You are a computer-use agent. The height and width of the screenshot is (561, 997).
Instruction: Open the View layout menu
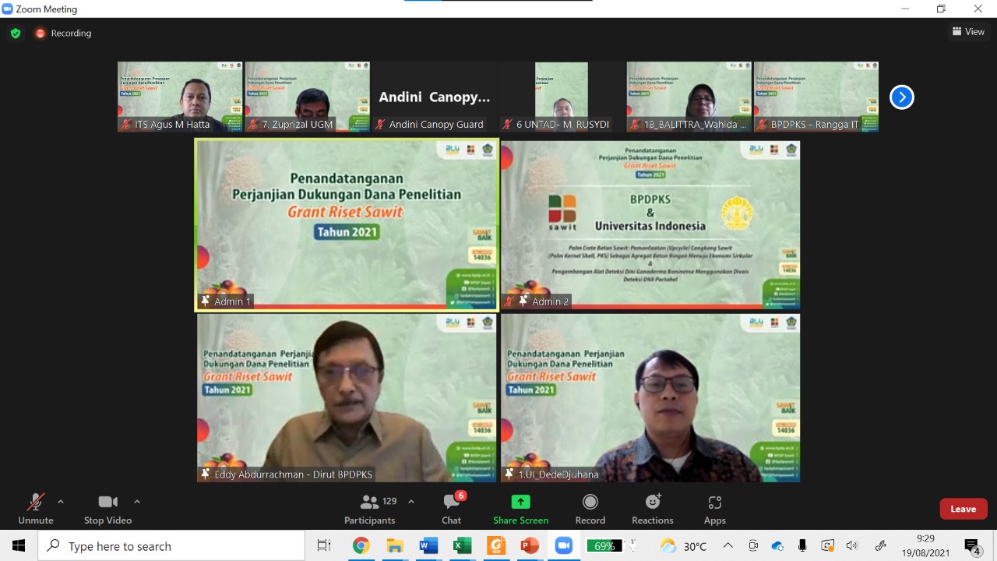pos(968,32)
